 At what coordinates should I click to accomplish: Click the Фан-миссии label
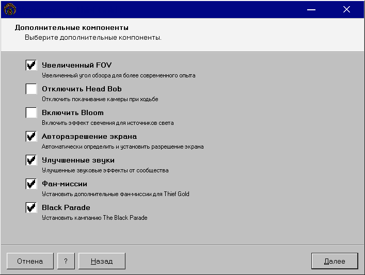65,184
